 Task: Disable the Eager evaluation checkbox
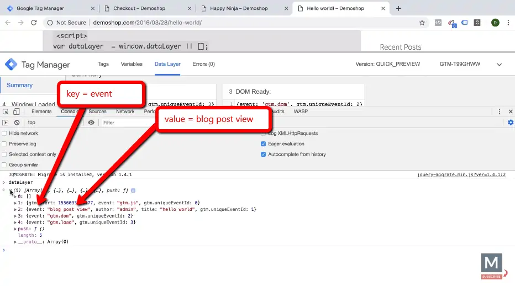(x=264, y=144)
